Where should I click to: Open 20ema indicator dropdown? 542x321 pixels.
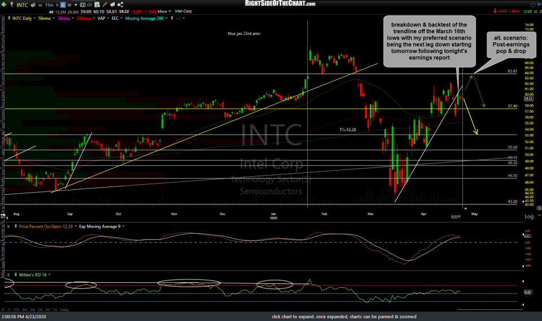click(73, 18)
